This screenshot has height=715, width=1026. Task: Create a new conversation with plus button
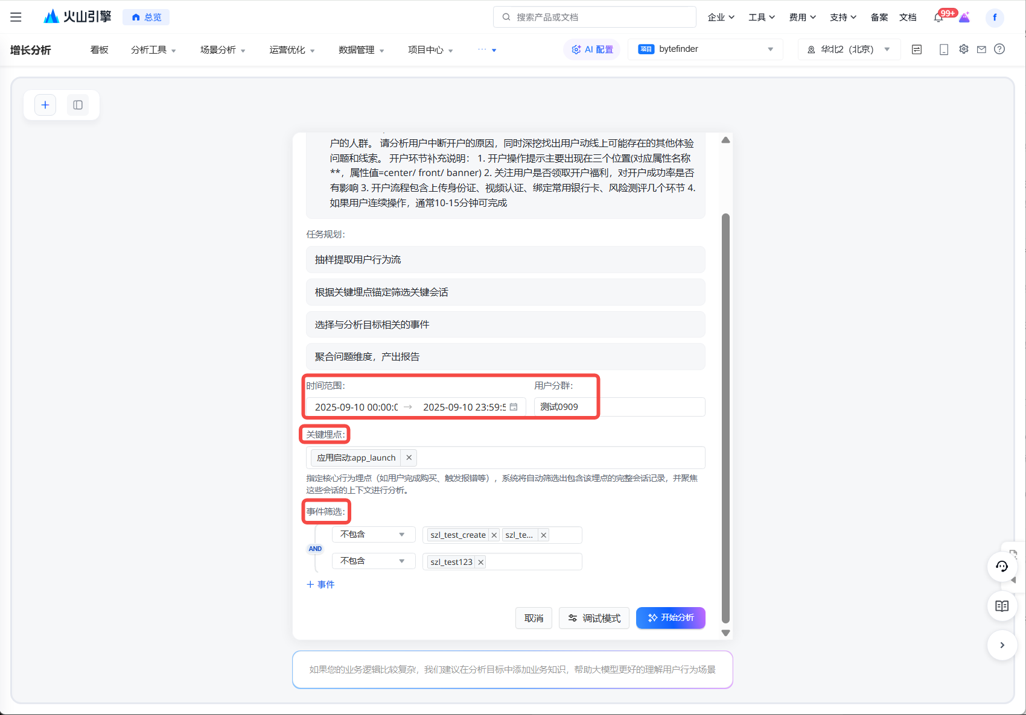(45, 105)
